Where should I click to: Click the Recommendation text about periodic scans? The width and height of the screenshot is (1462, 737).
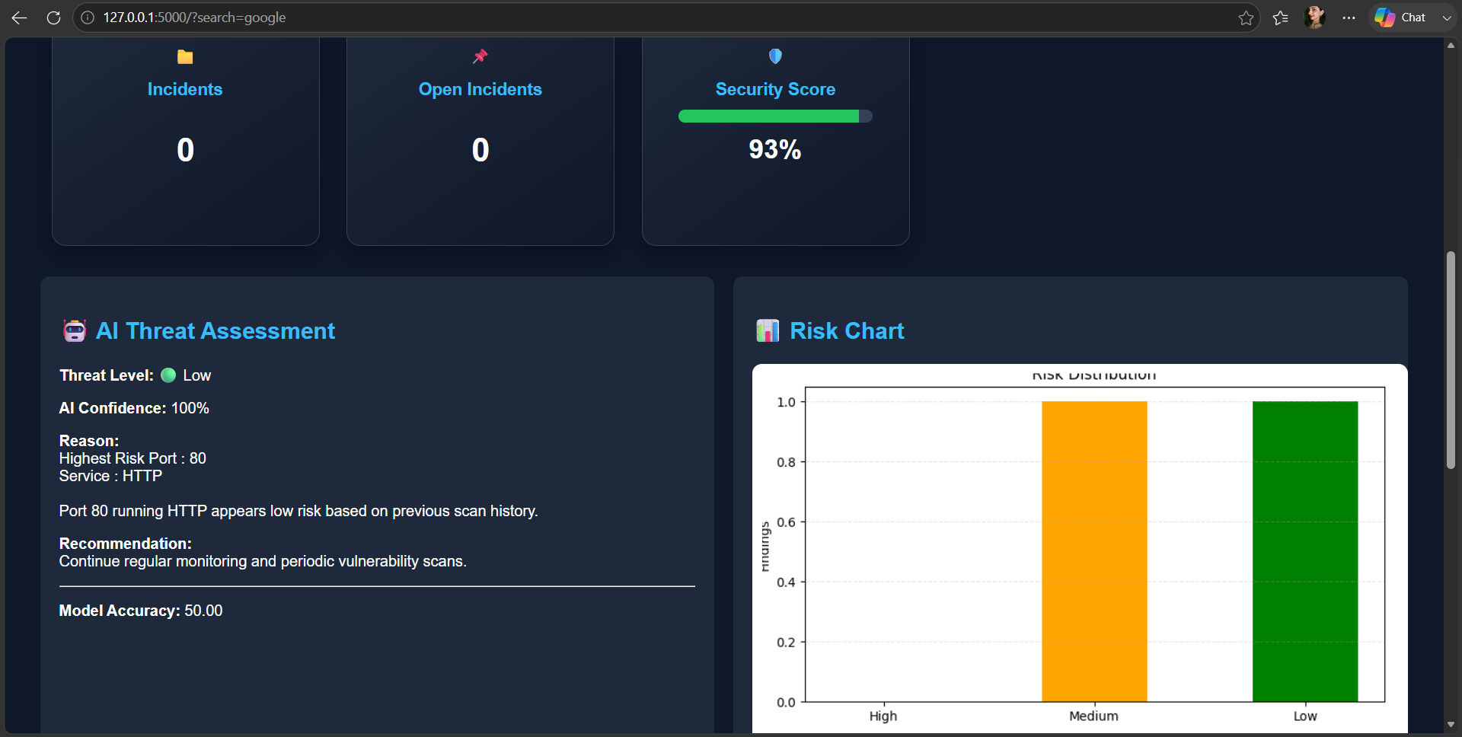point(263,561)
